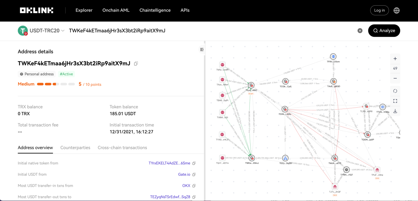The width and height of the screenshot is (418, 201).
Task: Copy the Gate.io address icon
Action: tap(194, 175)
